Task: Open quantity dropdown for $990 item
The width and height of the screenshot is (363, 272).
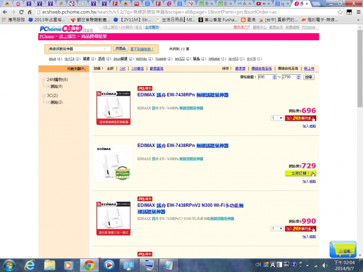Action: click(277, 229)
